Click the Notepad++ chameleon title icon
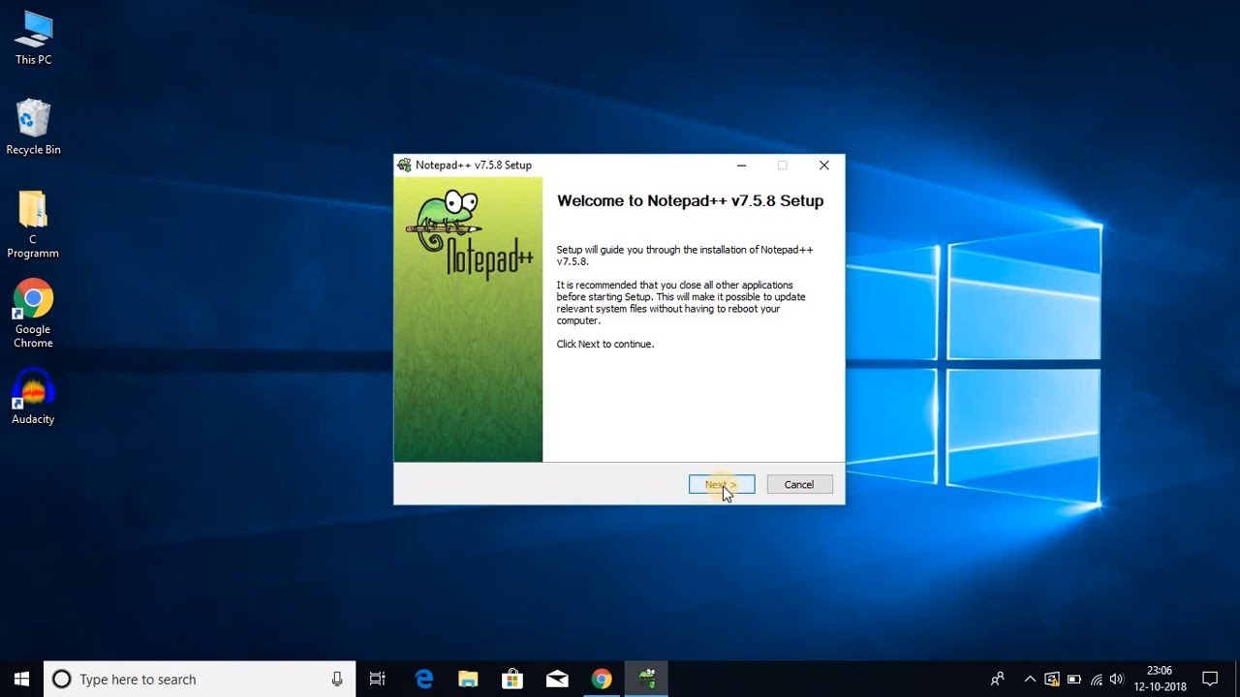Screen dimensions: 1240x697 [x=405, y=166]
